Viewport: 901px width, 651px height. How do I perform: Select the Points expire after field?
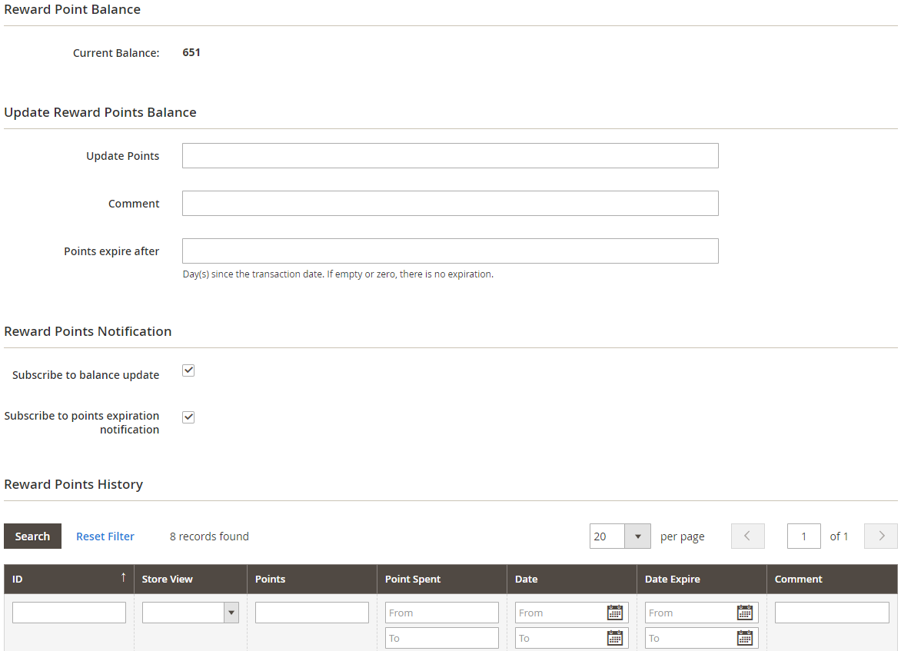(x=450, y=251)
